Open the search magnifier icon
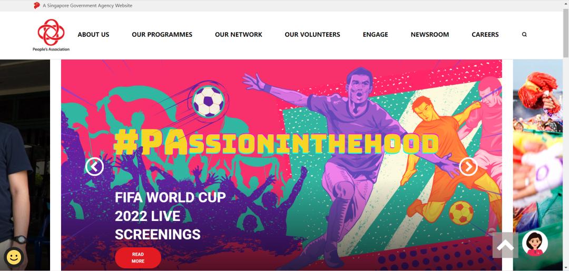Image resolution: width=569 pixels, height=271 pixels. point(524,34)
